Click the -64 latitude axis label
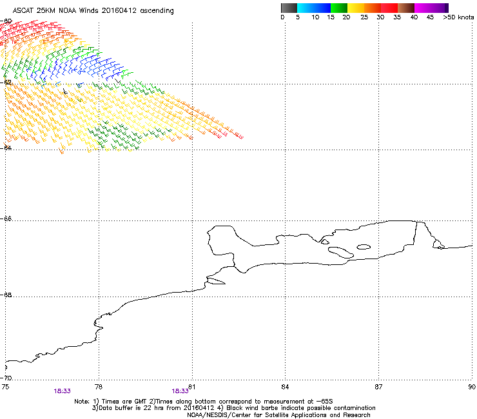 pyautogui.click(x=6, y=148)
